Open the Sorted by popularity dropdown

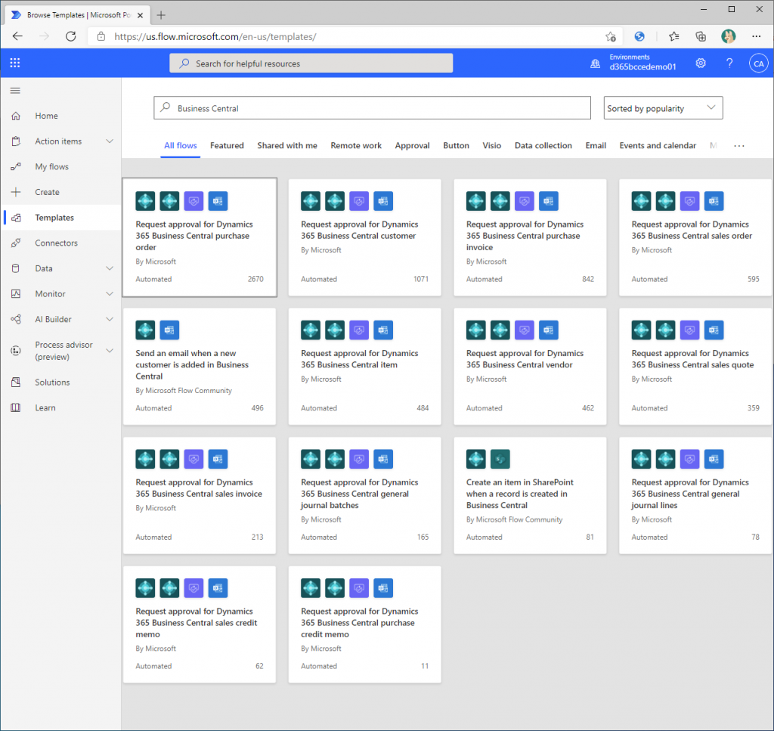click(663, 107)
